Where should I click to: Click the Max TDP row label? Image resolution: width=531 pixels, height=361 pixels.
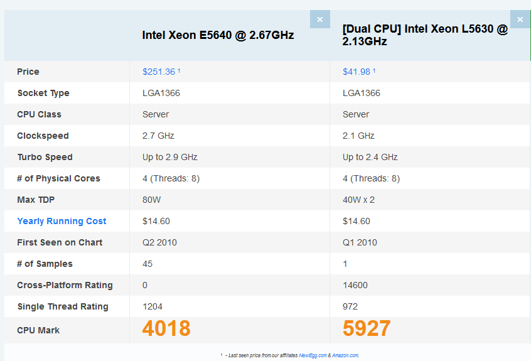(36, 200)
